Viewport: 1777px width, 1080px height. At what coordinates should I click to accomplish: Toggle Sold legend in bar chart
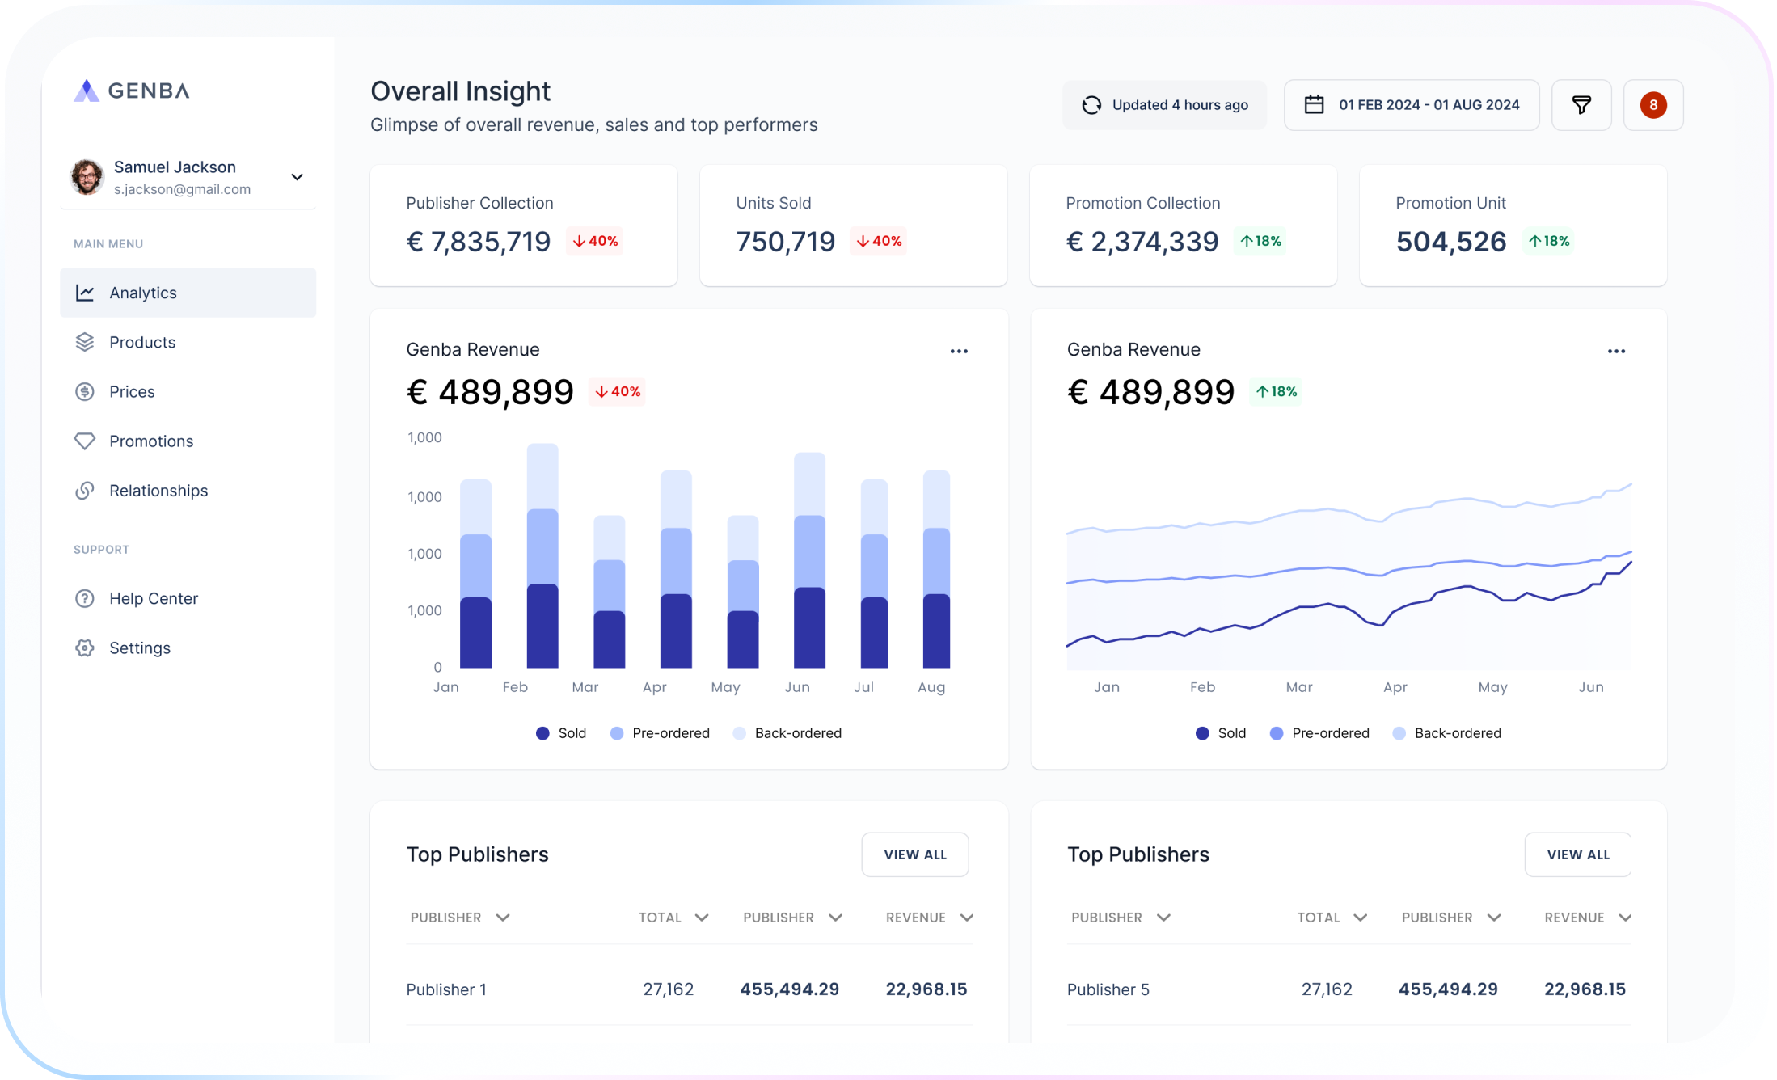561,733
